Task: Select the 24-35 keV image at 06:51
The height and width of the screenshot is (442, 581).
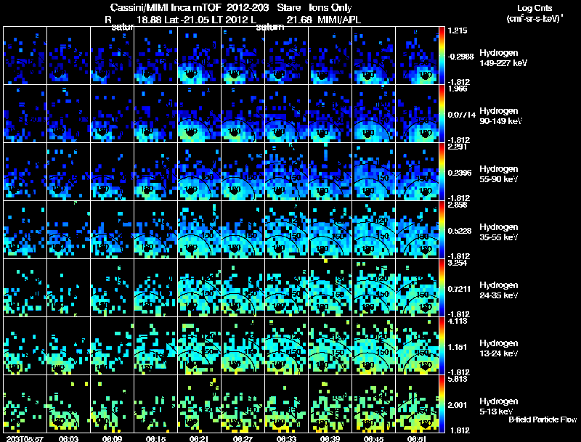Action: tap(417, 288)
